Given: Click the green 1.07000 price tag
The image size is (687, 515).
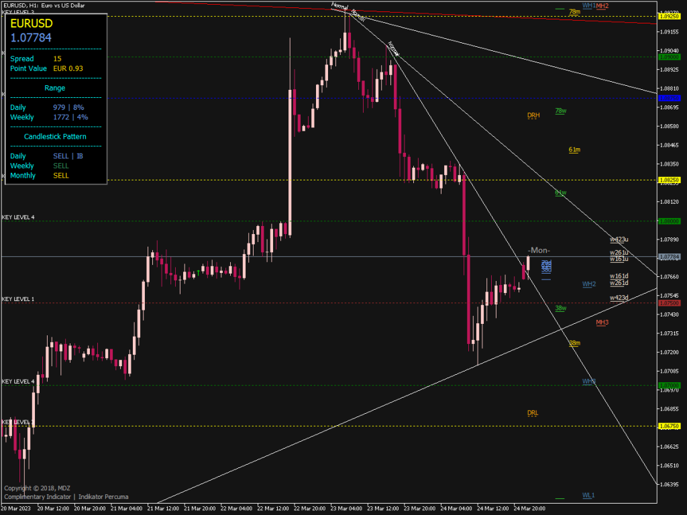Looking at the screenshot, I should tap(670, 386).
